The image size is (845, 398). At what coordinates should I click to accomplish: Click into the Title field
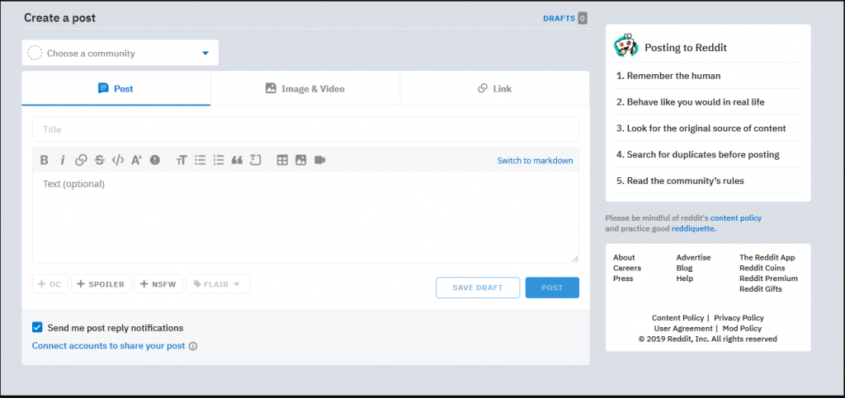point(305,129)
